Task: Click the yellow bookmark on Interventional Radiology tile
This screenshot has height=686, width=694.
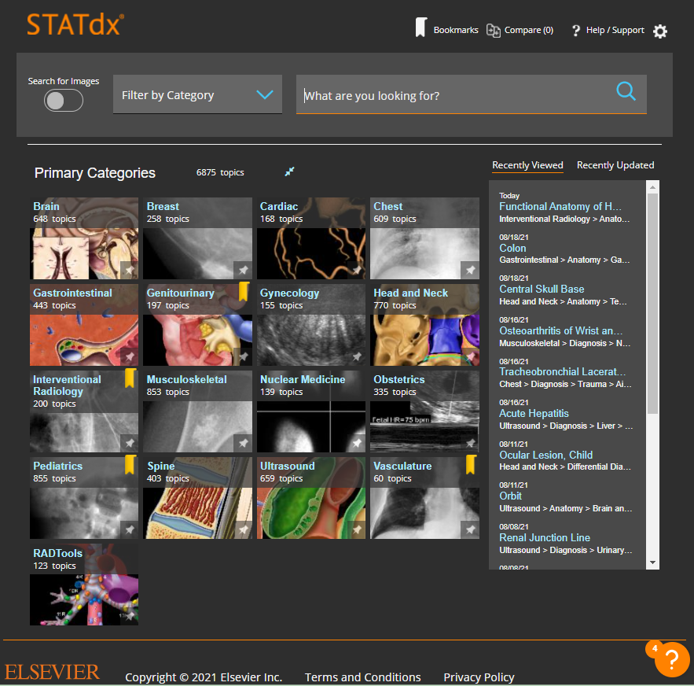Action: pos(130,378)
